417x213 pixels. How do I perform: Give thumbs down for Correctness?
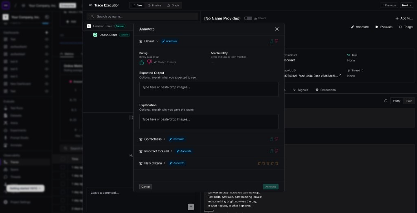tap(277, 139)
